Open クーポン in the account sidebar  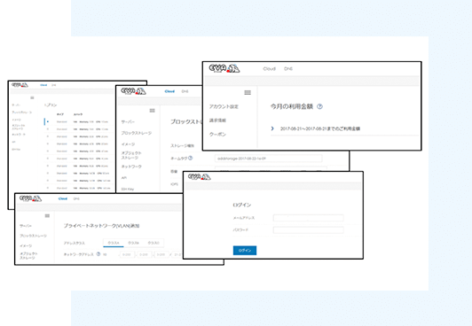217,135
